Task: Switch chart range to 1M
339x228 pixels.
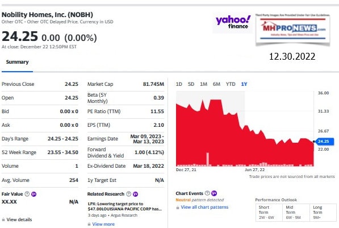Action: point(203,84)
